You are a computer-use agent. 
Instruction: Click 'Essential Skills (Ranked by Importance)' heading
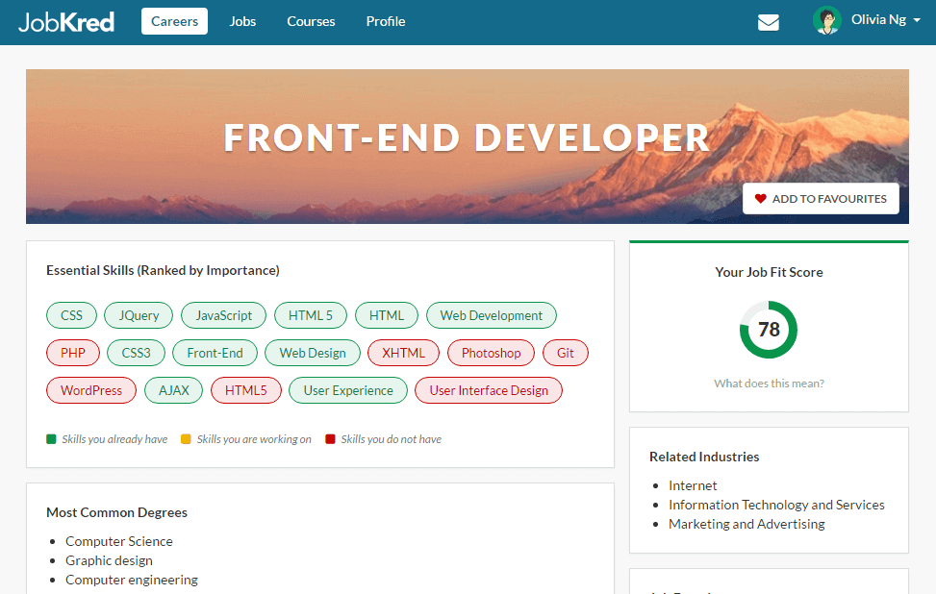pos(163,271)
